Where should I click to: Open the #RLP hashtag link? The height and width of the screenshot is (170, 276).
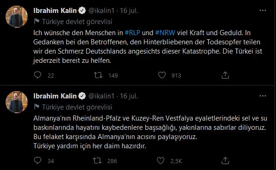click(132, 33)
